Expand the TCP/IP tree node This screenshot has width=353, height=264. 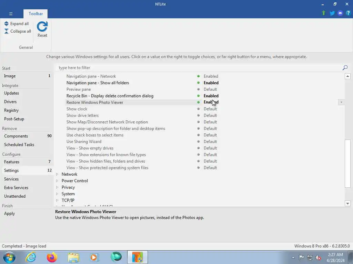(x=57, y=200)
